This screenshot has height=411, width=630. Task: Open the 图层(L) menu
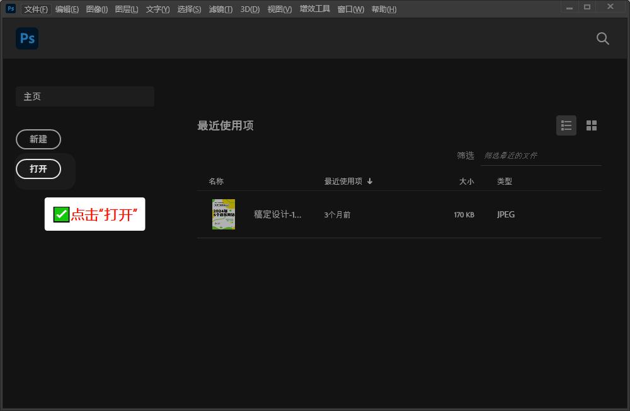[x=127, y=9]
